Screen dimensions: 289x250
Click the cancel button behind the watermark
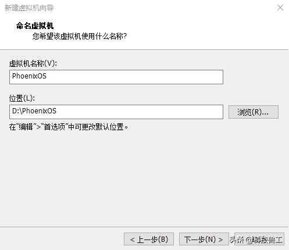(x=259, y=239)
